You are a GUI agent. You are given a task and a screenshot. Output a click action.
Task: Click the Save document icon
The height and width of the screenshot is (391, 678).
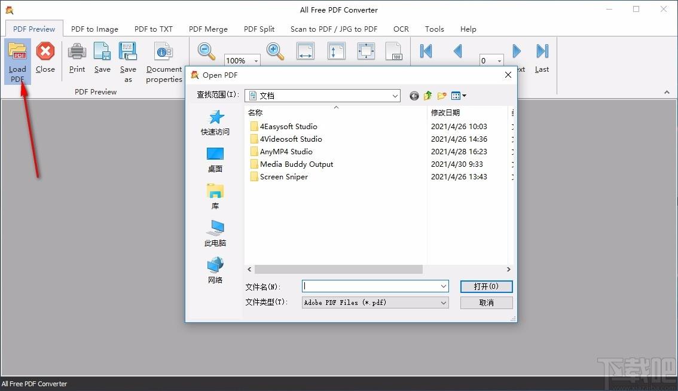[x=102, y=51]
